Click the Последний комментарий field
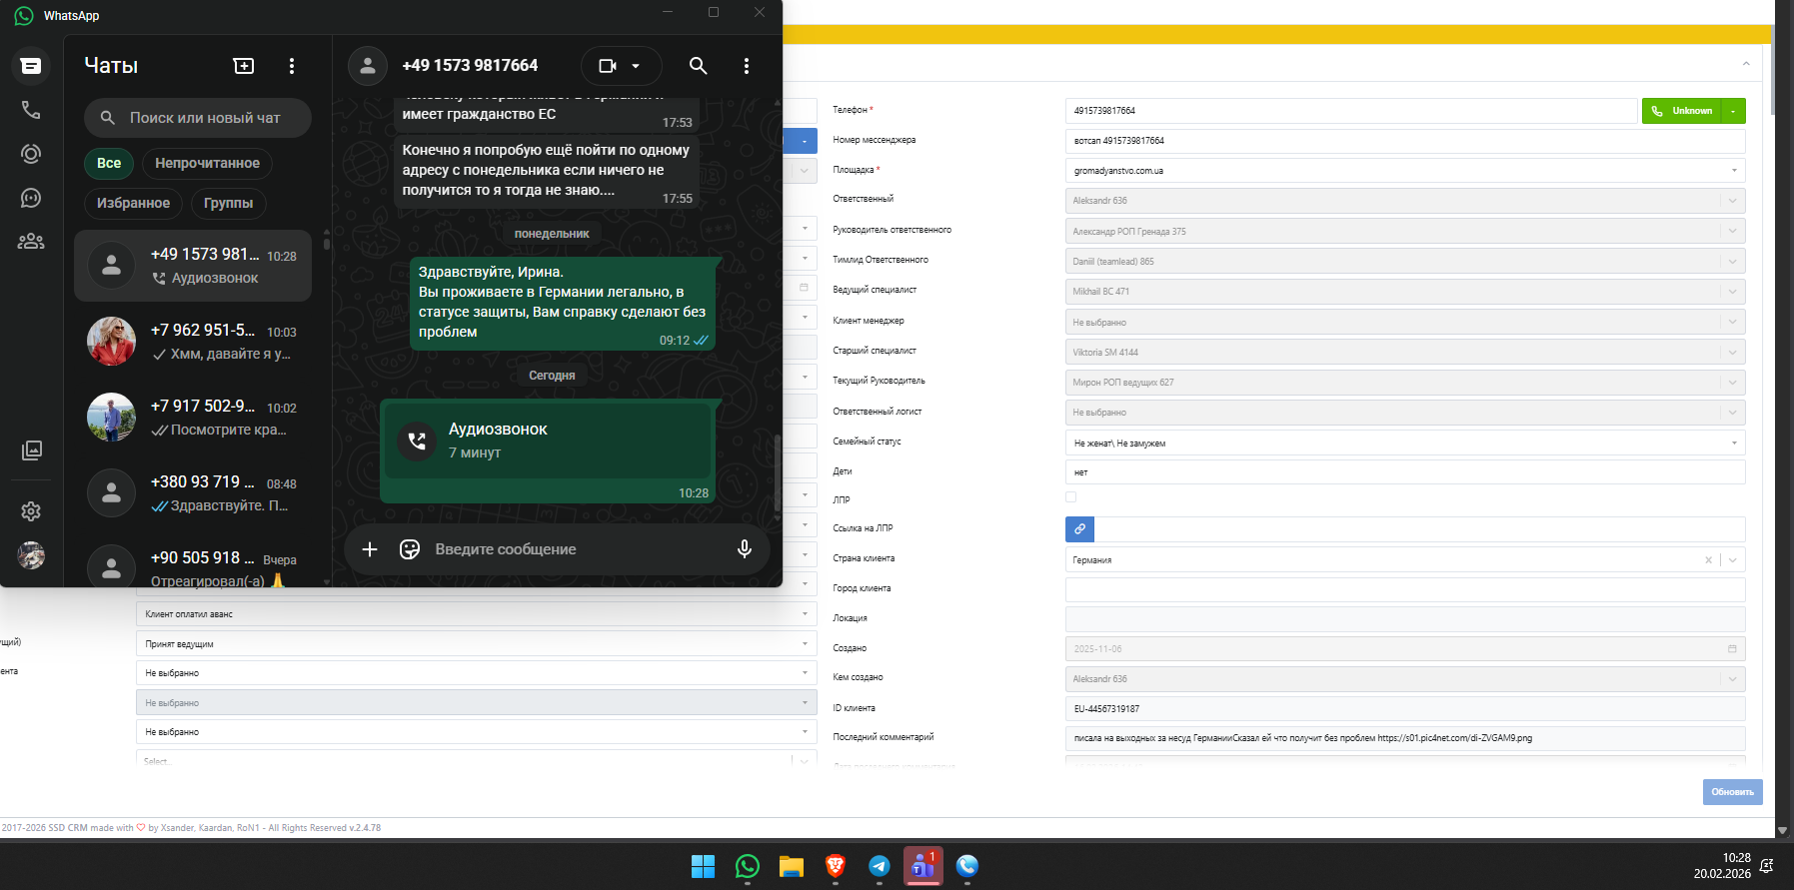 click(1405, 738)
